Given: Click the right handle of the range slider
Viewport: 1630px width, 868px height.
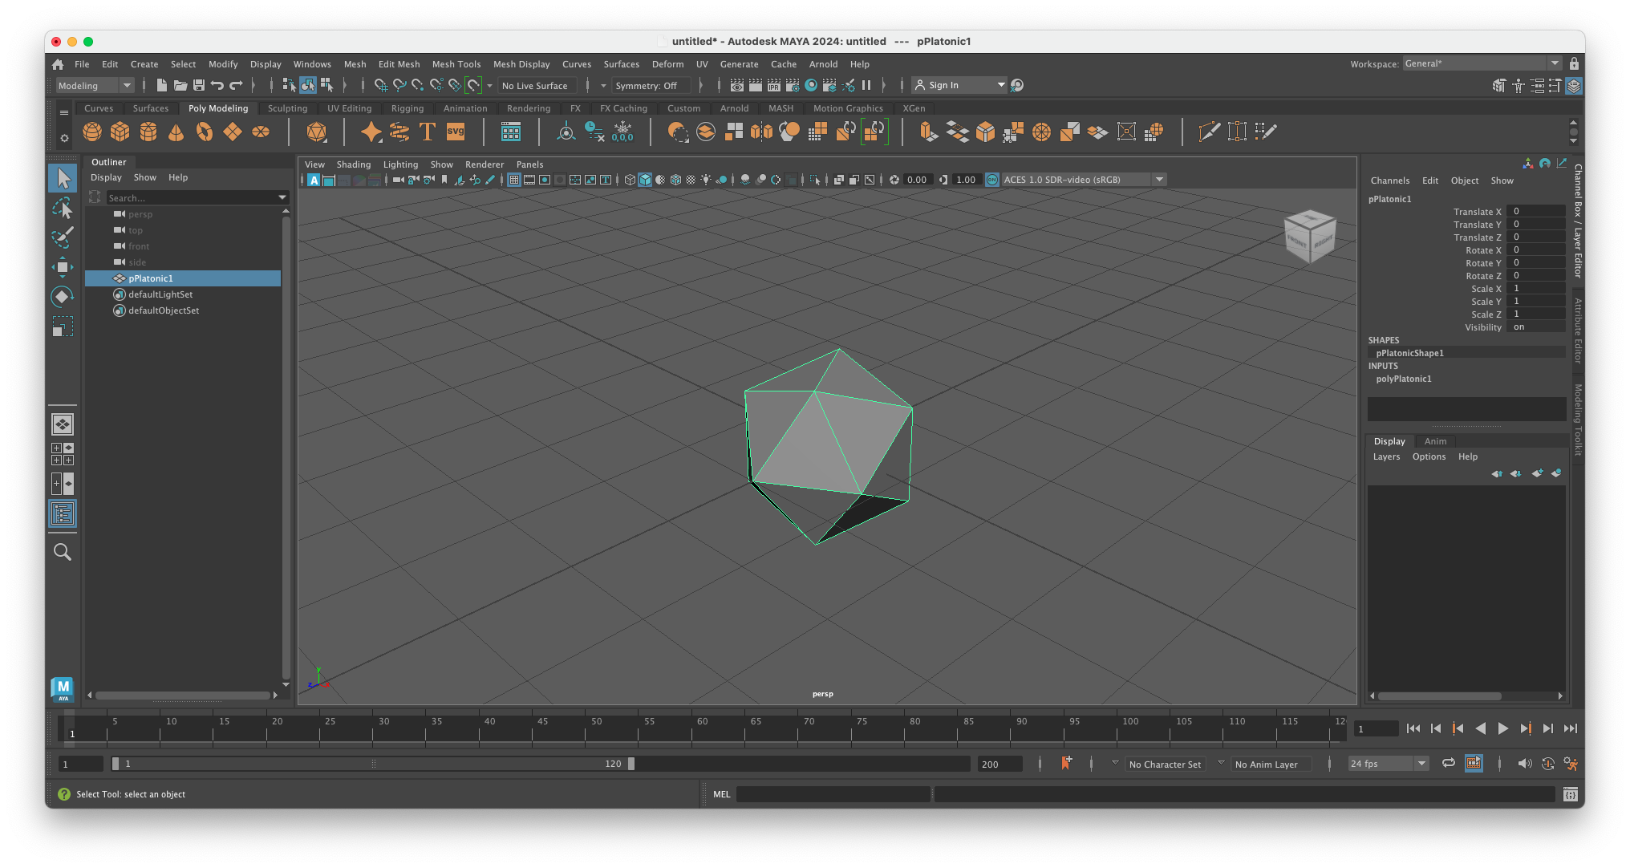Looking at the screenshot, I should coord(631,764).
